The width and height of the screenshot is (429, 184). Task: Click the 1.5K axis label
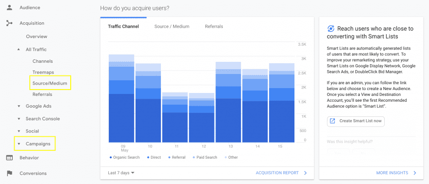pyautogui.click(x=302, y=102)
